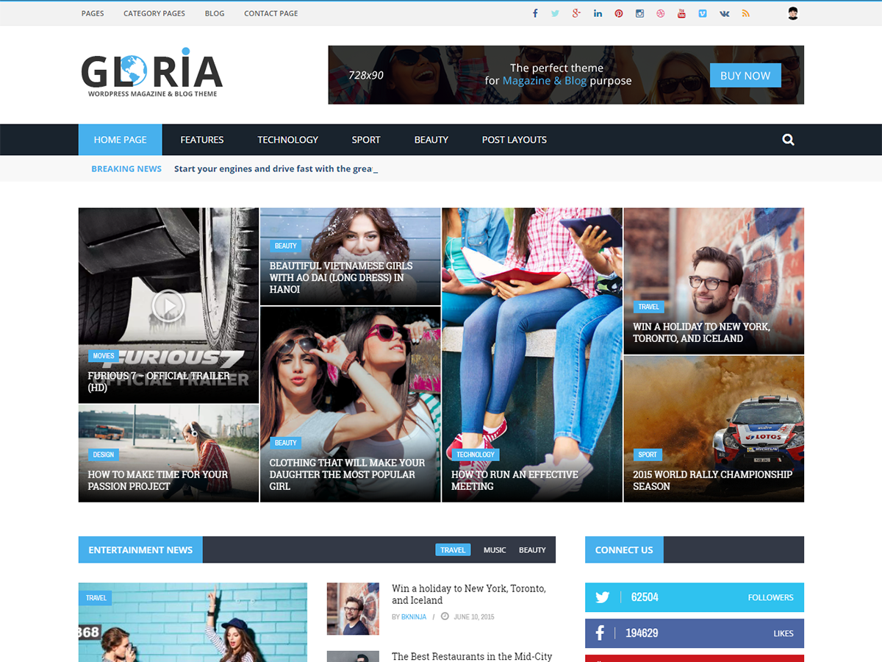Click Beauty tag on Clothing post

click(x=285, y=443)
